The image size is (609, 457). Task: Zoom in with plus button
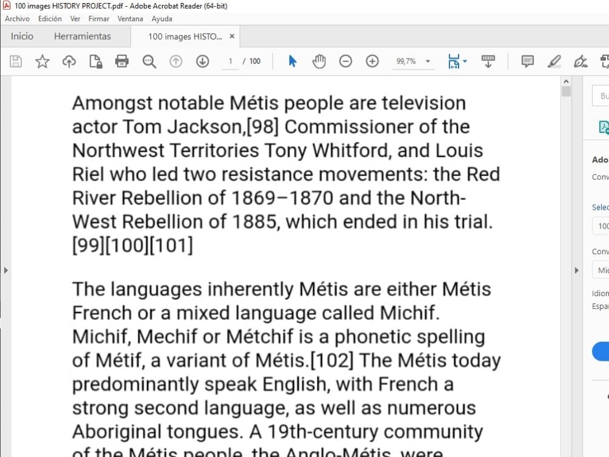click(x=372, y=62)
